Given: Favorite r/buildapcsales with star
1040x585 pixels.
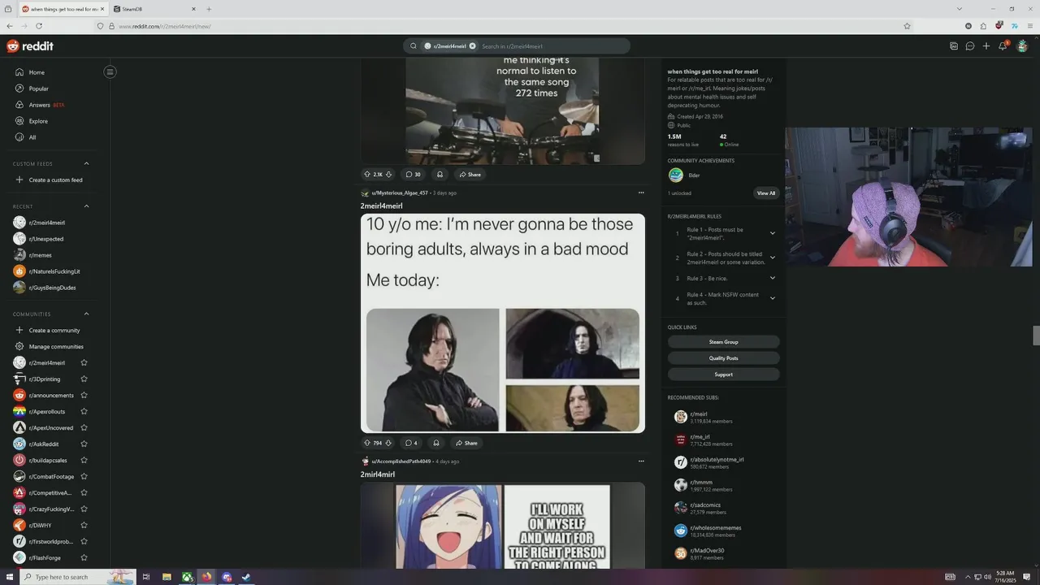Looking at the screenshot, I should pyautogui.click(x=84, y=460).
